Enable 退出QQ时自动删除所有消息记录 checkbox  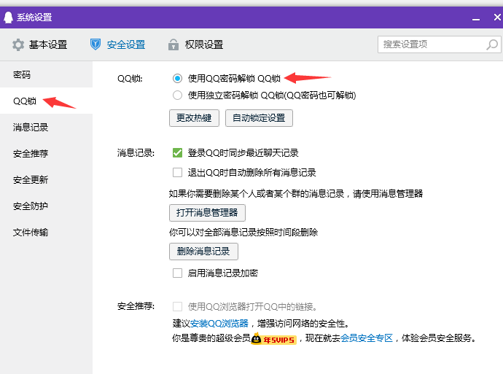pyautogui.click(x=177, y=173)
